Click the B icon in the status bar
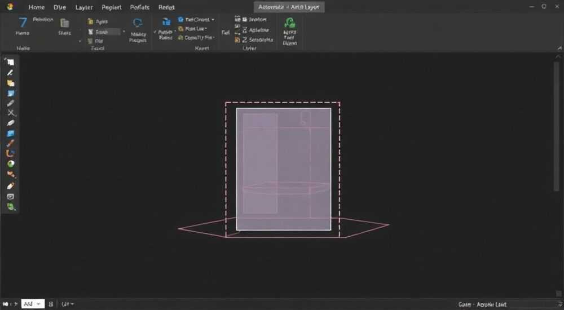Viewport: 564px width, 310px height. 51,304
